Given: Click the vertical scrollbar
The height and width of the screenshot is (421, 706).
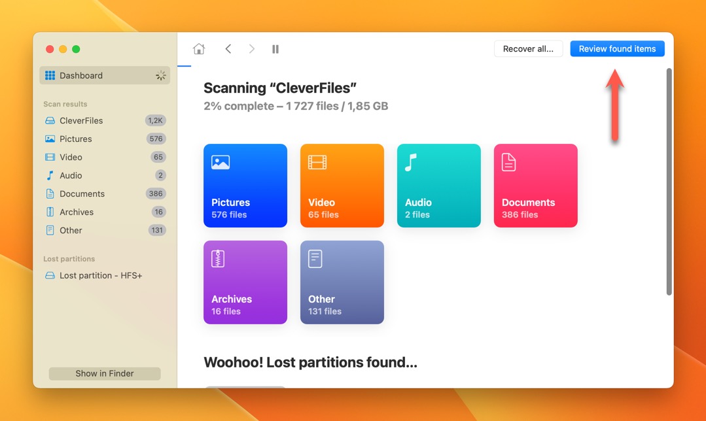Looking at the screenshot, I should coord(669,182).
